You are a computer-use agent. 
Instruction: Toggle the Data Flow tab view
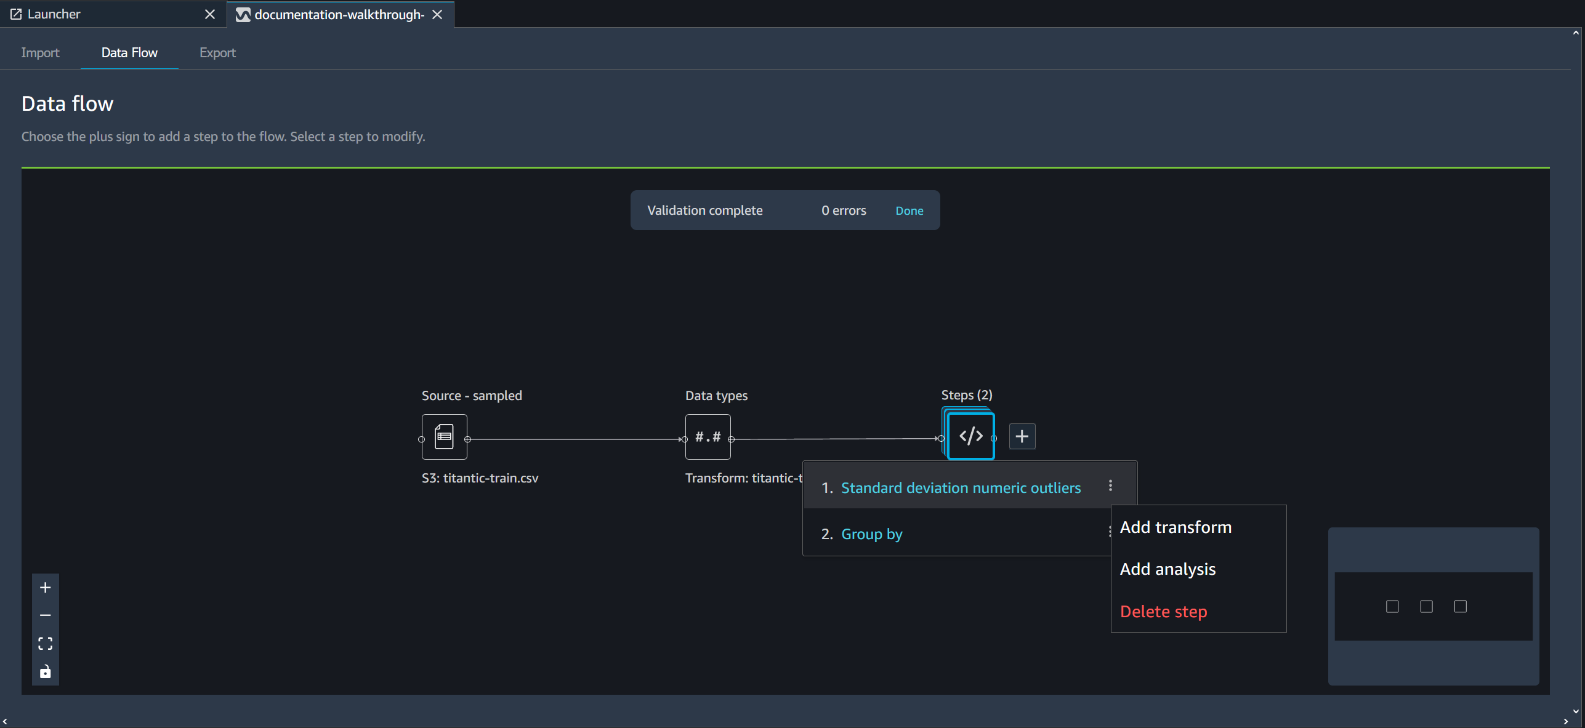point(129,52)
